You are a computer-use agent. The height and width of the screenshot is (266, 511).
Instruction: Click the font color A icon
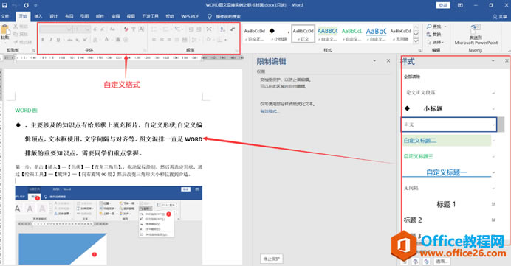point(106,40)
